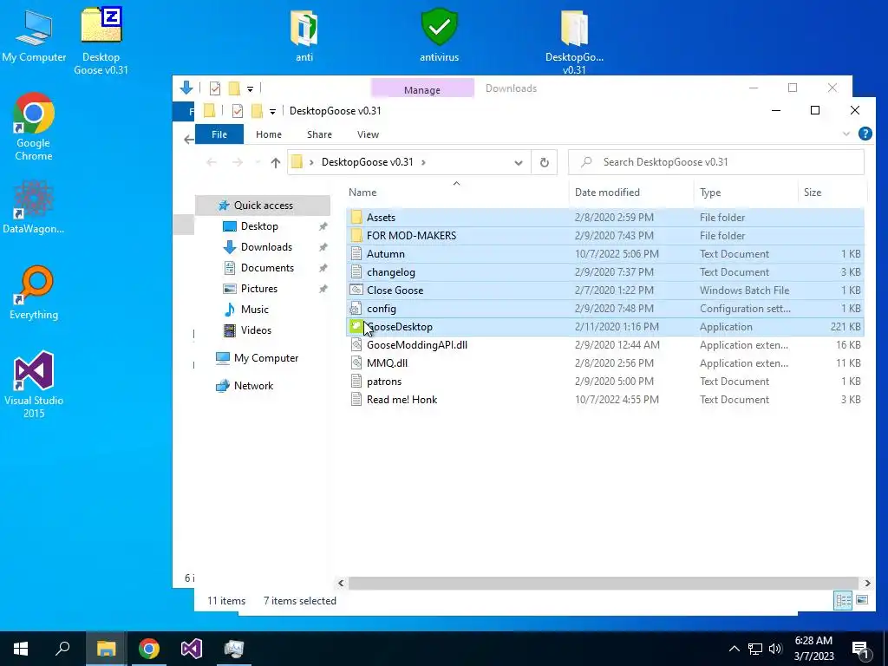The image size is (888, 666).
Task: Open the Home ribbon tab
Action: click(x=269, y=134)
